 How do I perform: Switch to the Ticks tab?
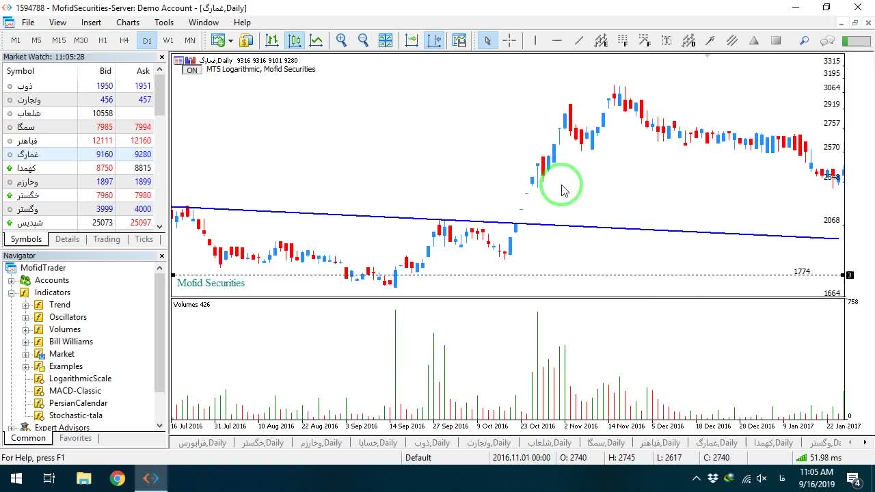(144, 239)
